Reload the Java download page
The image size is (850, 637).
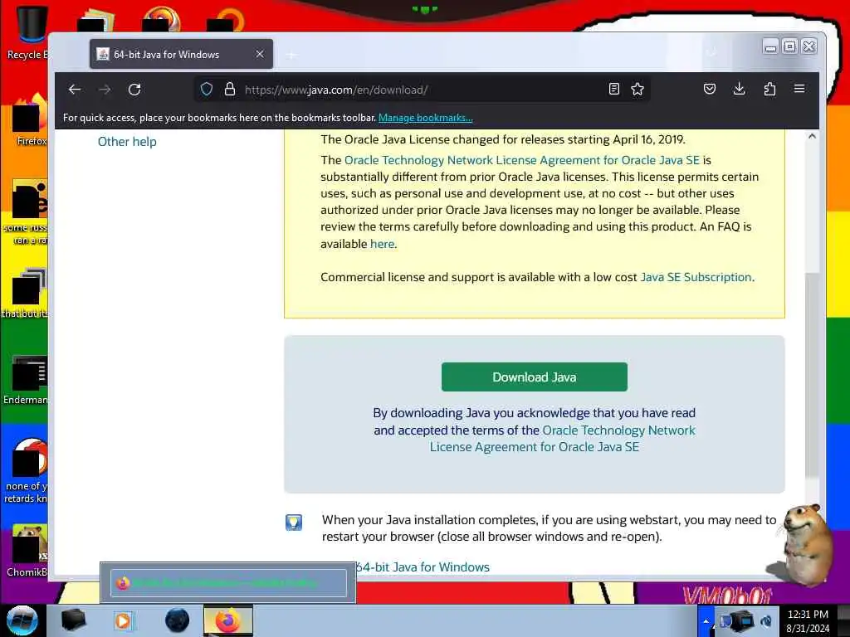tap(134, 90)
